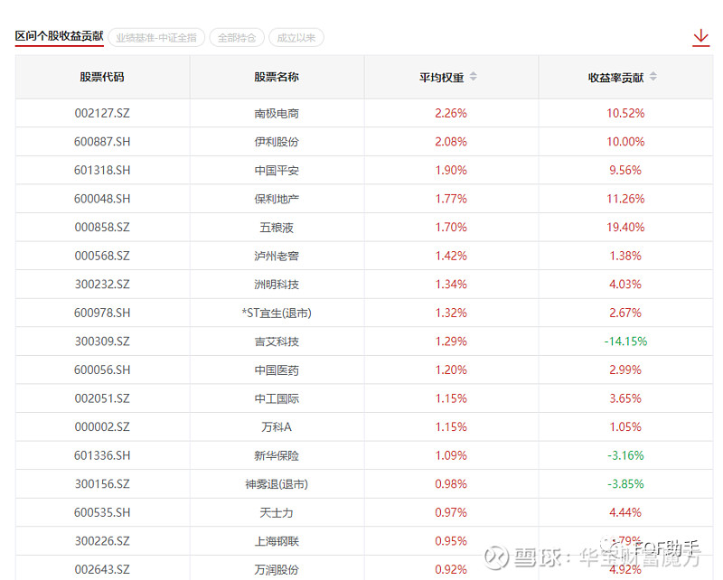Image resolution: width=723 pixels, height=580 pixels.
Task: Click stock code 601318.SH
Action: point(102,170)
